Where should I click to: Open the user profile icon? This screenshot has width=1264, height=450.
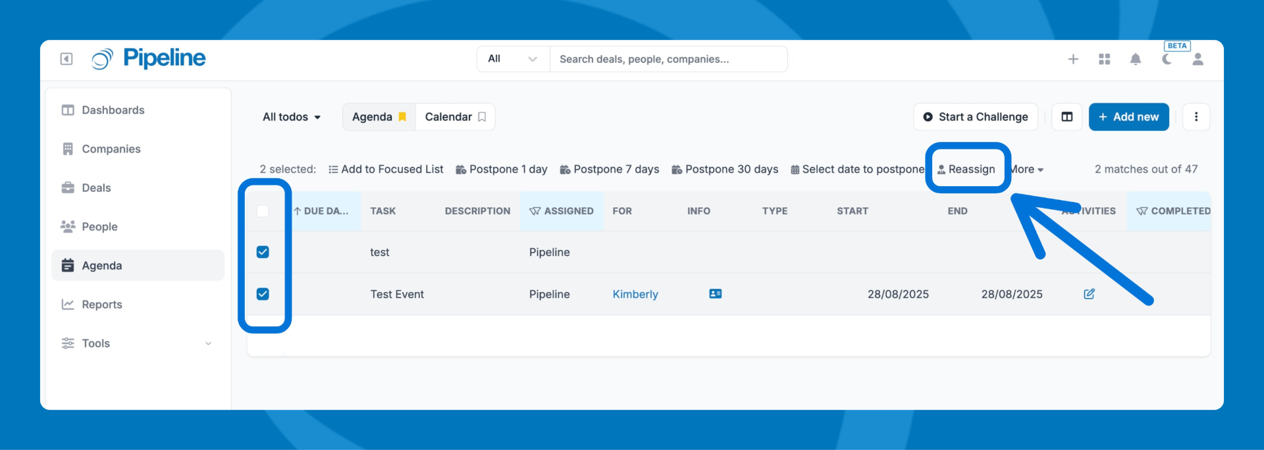(x=1198, y=59)
